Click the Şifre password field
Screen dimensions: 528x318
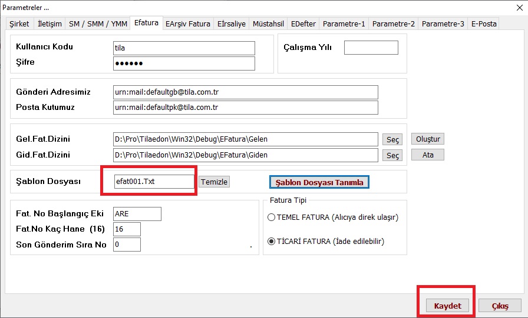[184, 63]
